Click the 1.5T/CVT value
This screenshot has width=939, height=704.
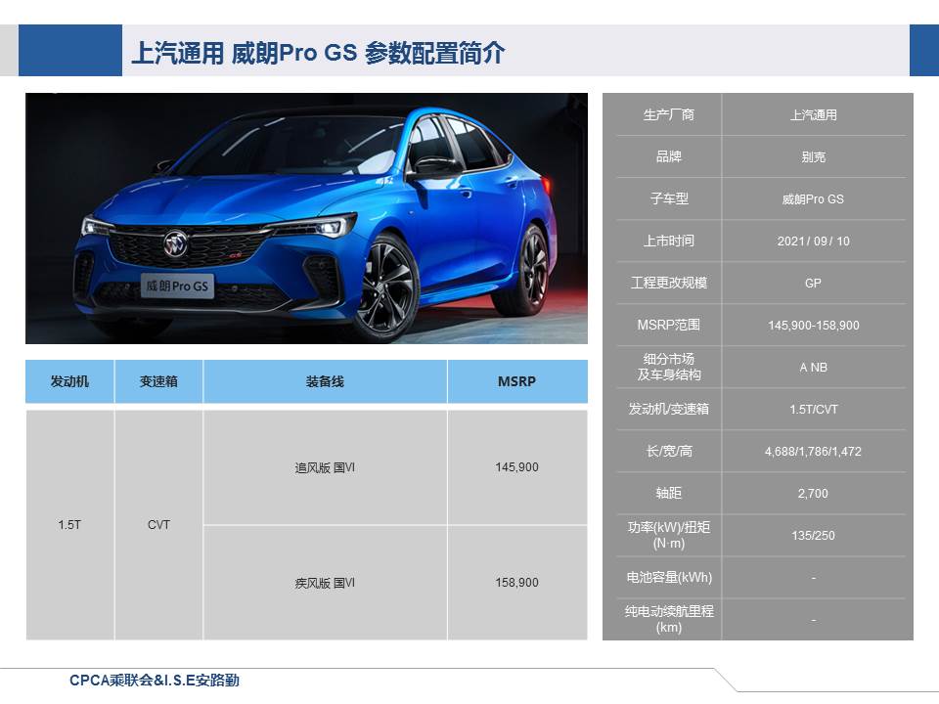click(813, 410)
